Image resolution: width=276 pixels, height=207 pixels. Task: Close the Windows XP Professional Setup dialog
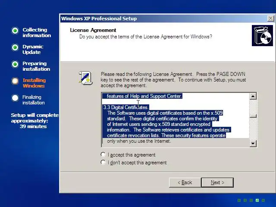pos(270,18)
